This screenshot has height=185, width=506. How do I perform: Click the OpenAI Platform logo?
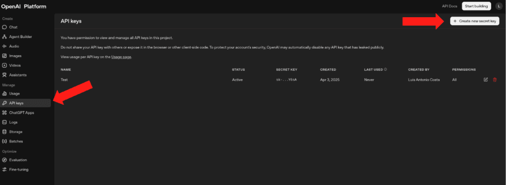[24, 6]
